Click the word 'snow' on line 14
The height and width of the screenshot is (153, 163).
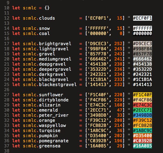coord(44,28)
